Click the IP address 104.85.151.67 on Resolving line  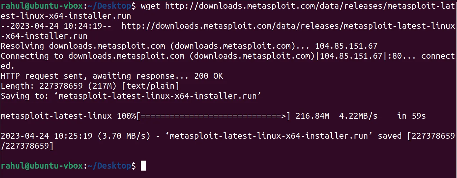pos(346,46)
